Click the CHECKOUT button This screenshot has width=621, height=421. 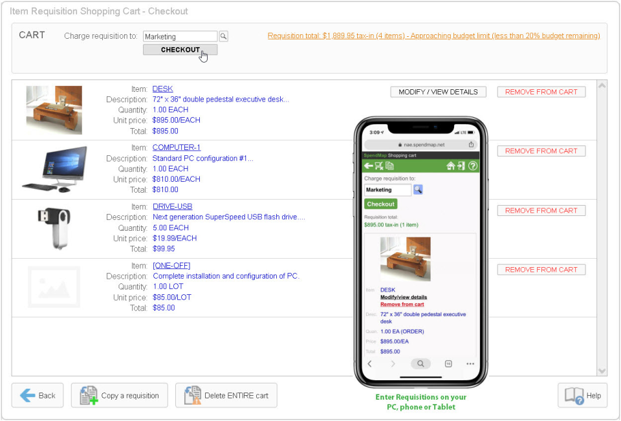pyautogui.click(x=180, y=50)
